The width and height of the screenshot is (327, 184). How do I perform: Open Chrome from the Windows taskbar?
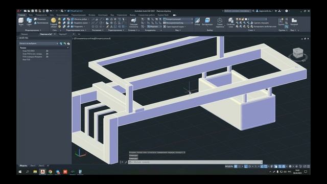[50, 172]
